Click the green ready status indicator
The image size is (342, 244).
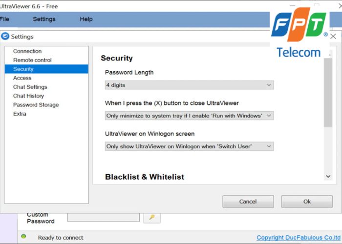23,237
